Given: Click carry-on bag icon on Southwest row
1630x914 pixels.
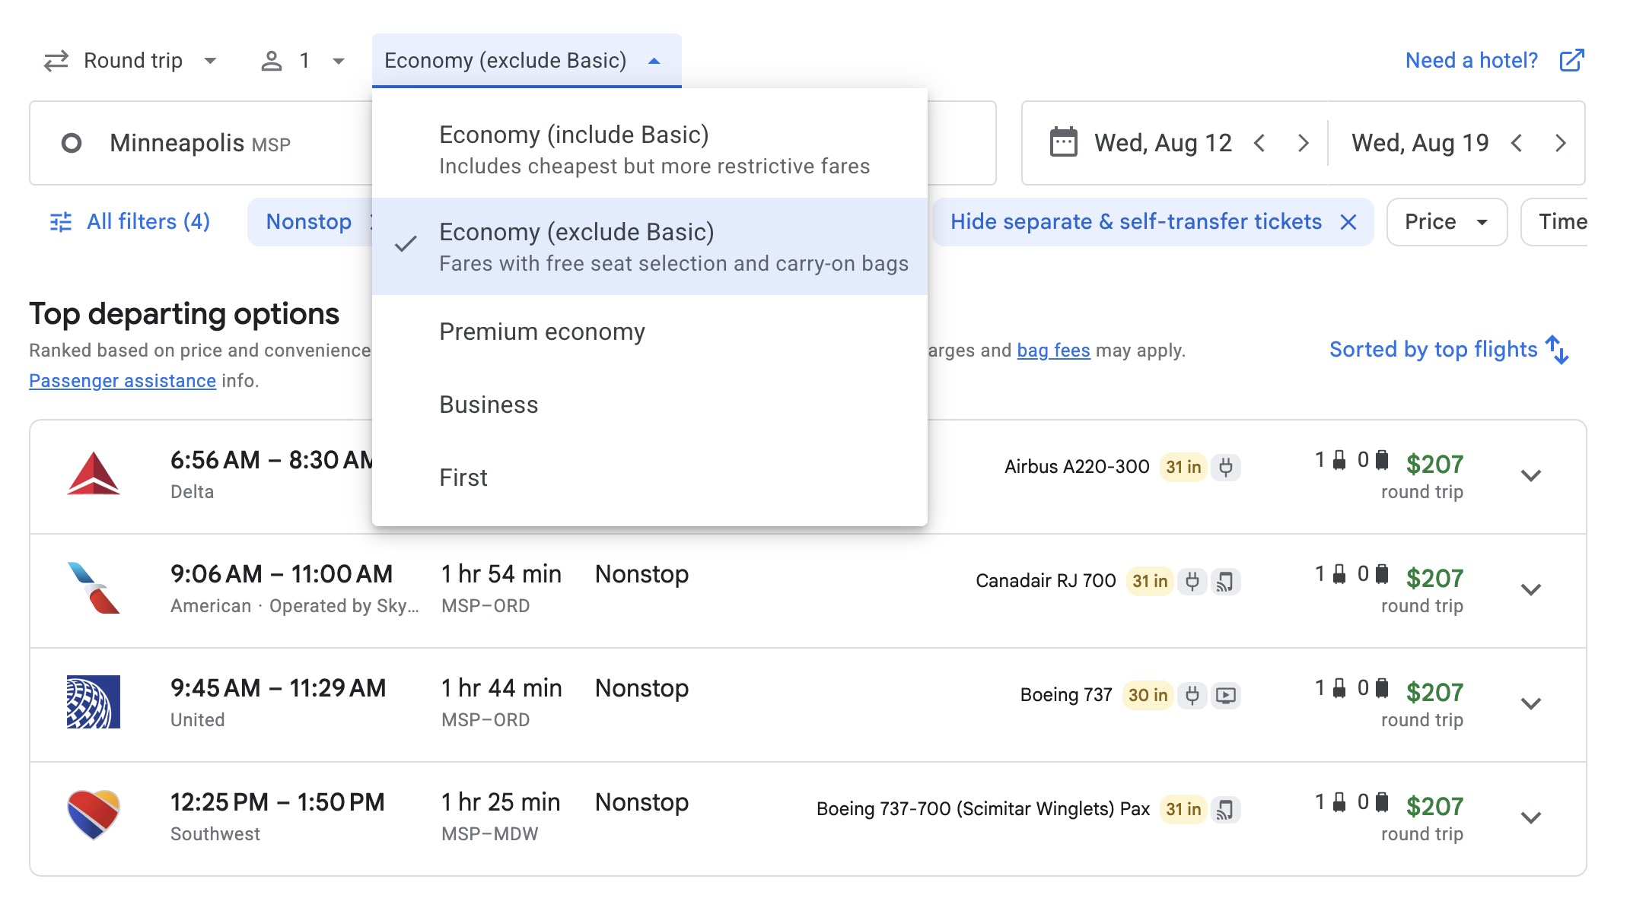Looking at the screenshot, I should tap(1339, 802).
